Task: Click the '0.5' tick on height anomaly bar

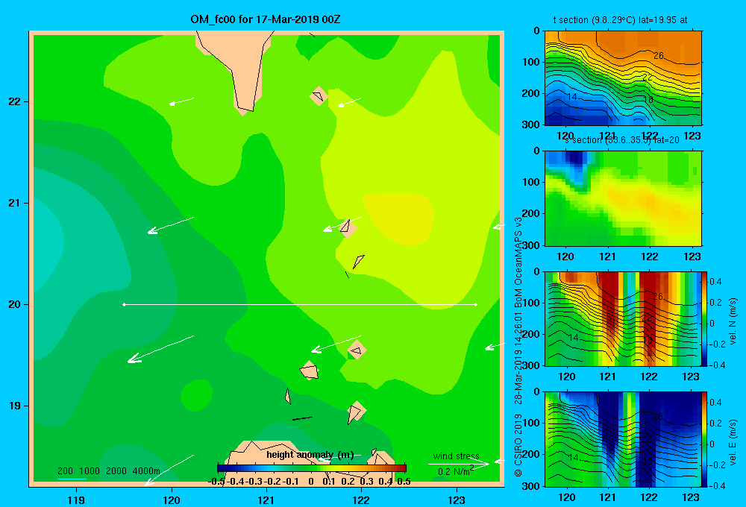Action: pyautogui.click(x=404, y=482)
